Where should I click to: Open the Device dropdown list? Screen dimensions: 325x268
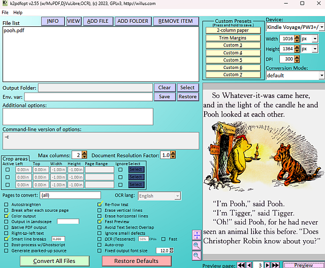(x=321, y=27)
